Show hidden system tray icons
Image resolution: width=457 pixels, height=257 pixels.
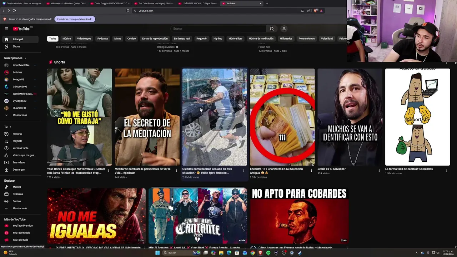416,253
